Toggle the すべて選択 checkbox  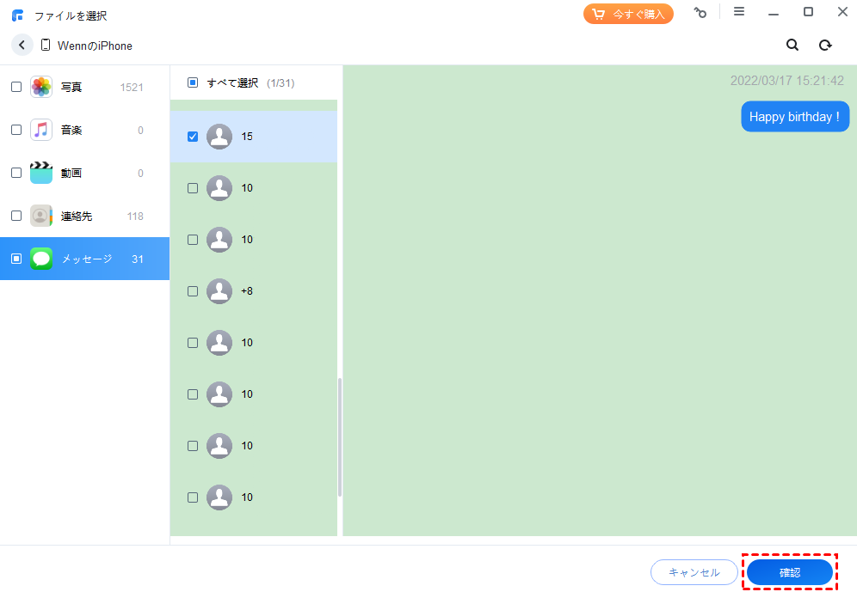[193, 82]
